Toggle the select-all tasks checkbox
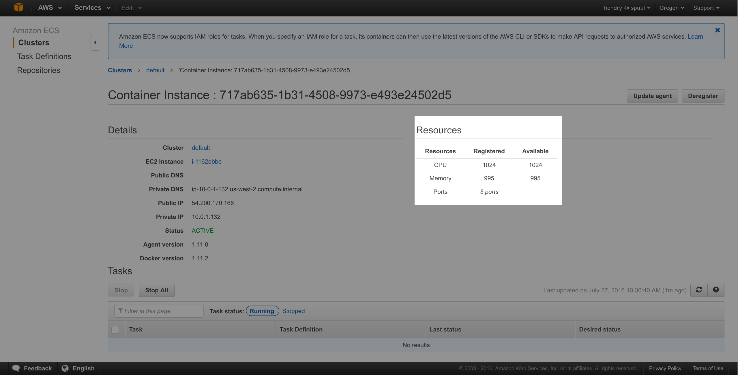The width and height of the screenshot is (738, 375). coord(115,329)
